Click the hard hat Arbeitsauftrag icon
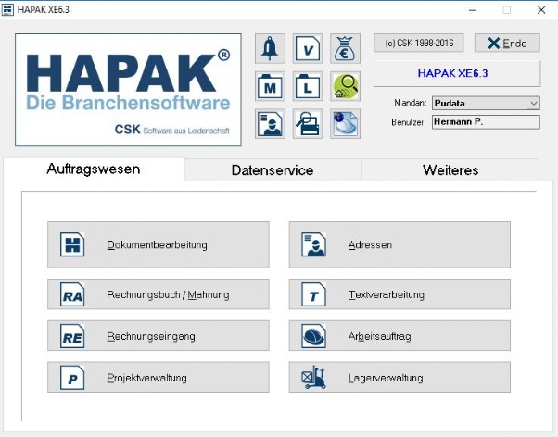Viewport: 558px width, 437px height. (313, 336)
